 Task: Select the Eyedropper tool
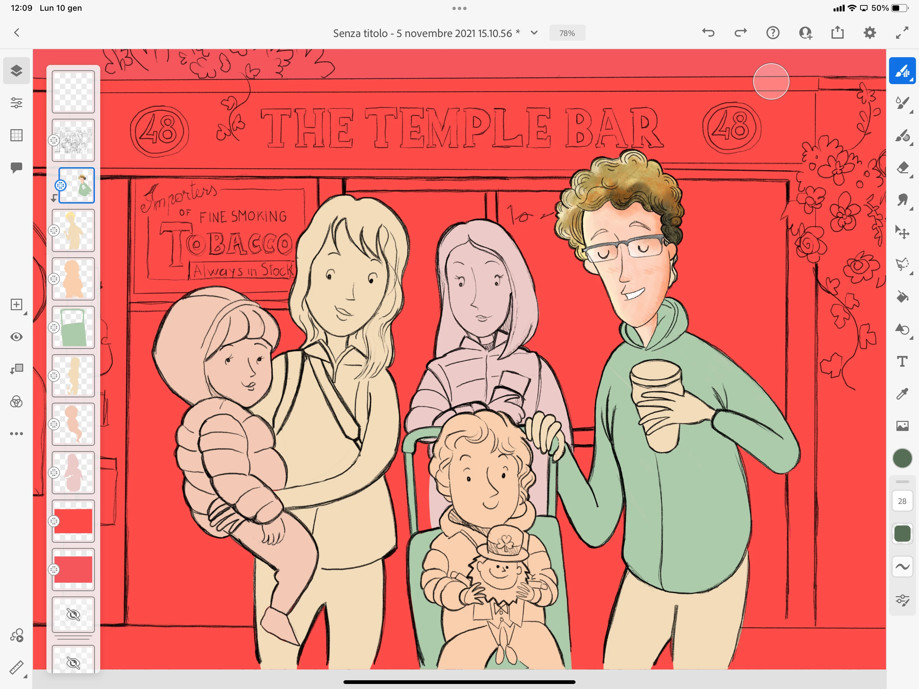[902, 394]
